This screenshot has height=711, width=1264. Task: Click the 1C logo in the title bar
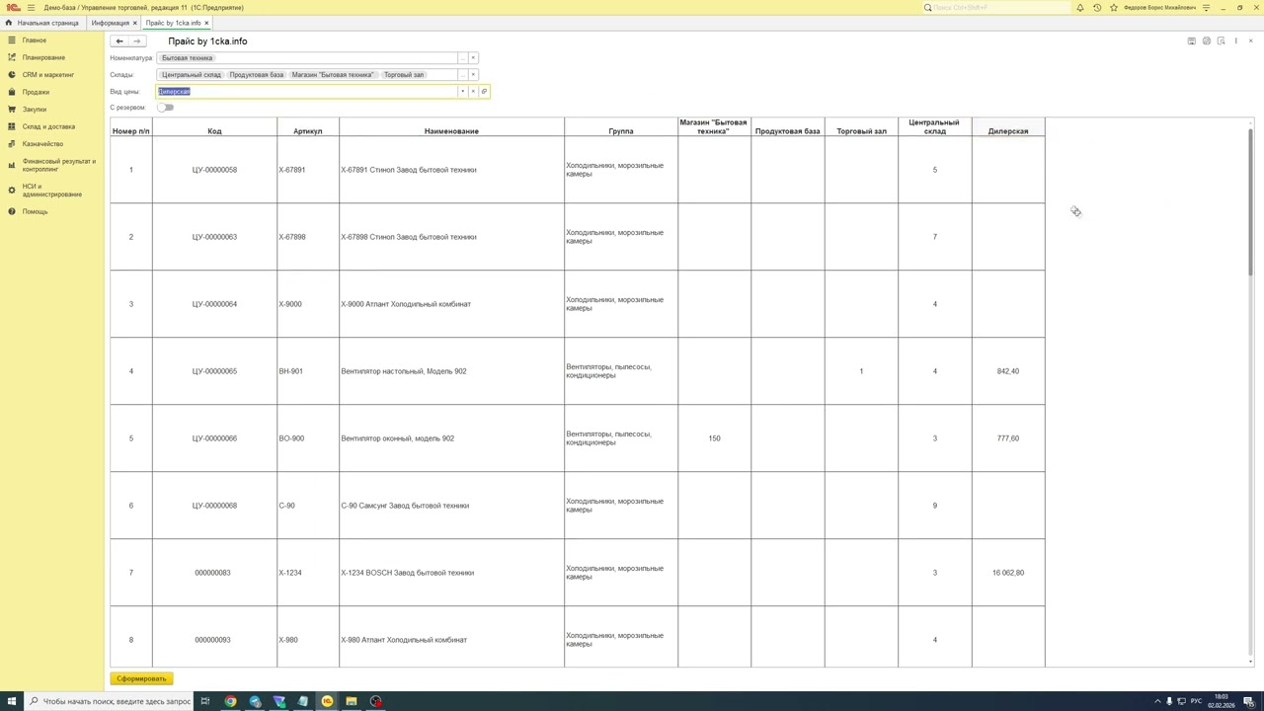[14, 7]
